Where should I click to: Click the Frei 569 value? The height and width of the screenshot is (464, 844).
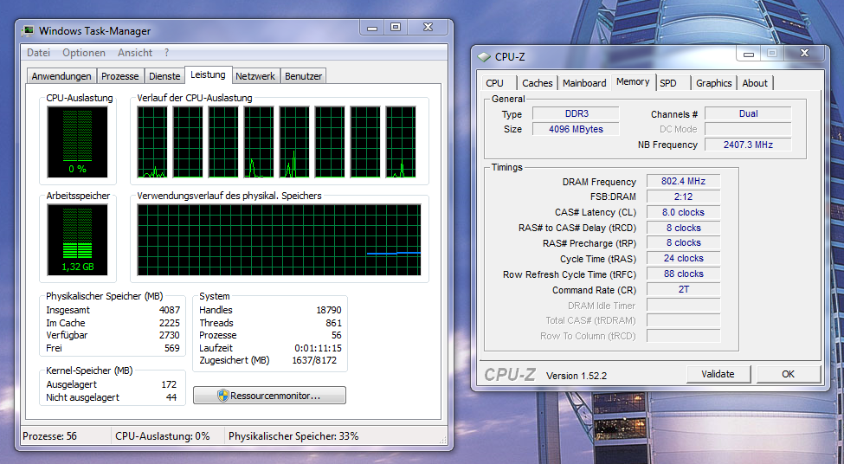pos(172,348)
